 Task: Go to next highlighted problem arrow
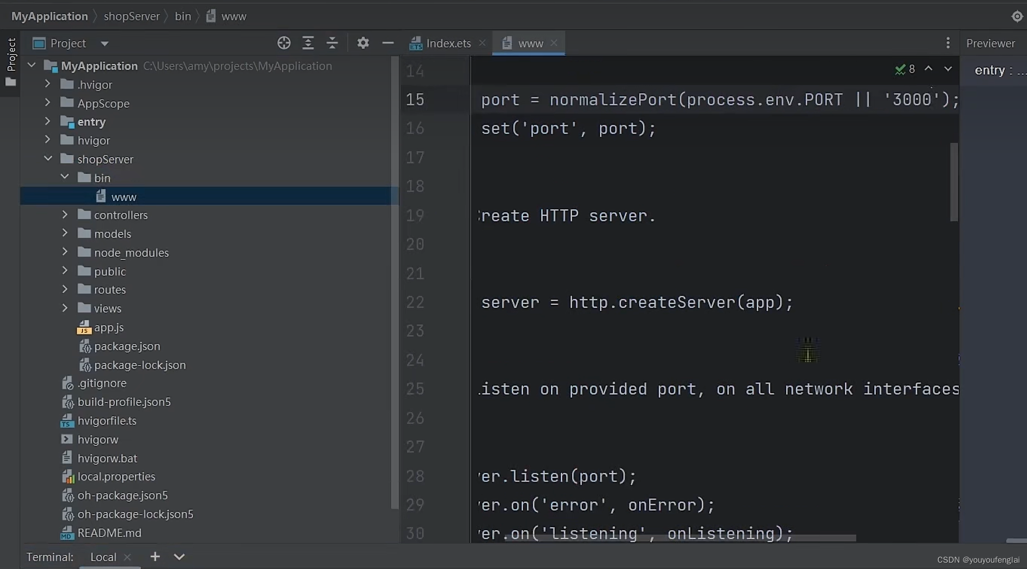(948, 69)
